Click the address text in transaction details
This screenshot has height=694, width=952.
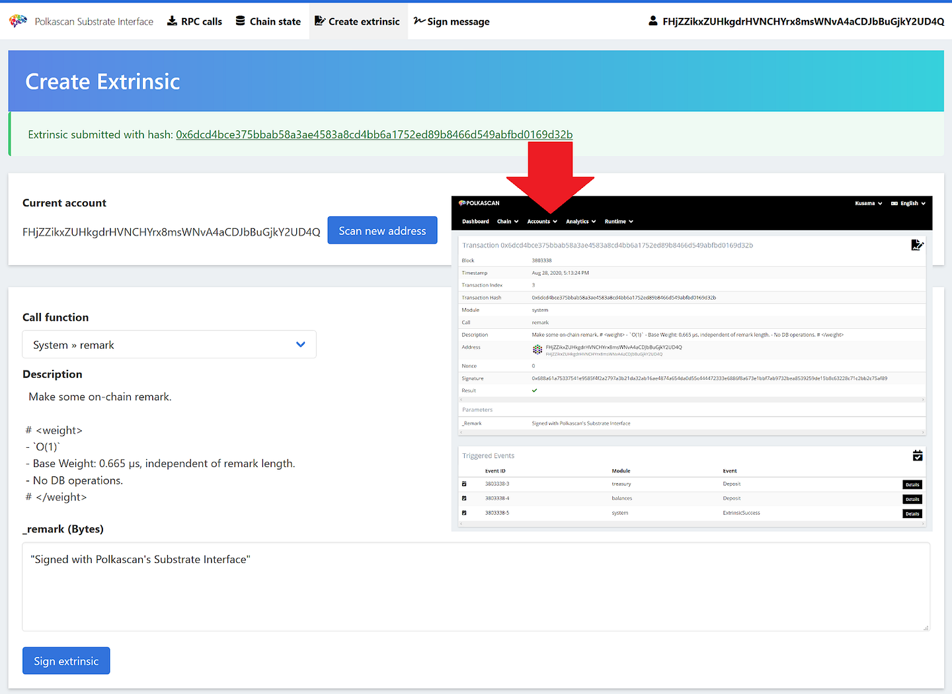point(614,347)
